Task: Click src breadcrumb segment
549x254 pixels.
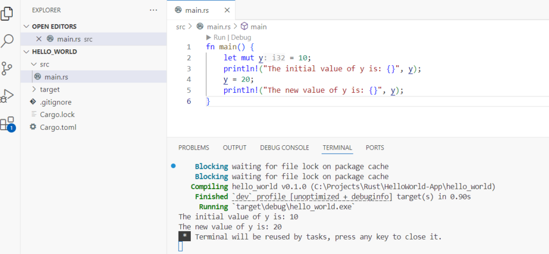Action: tap(180, 27)
